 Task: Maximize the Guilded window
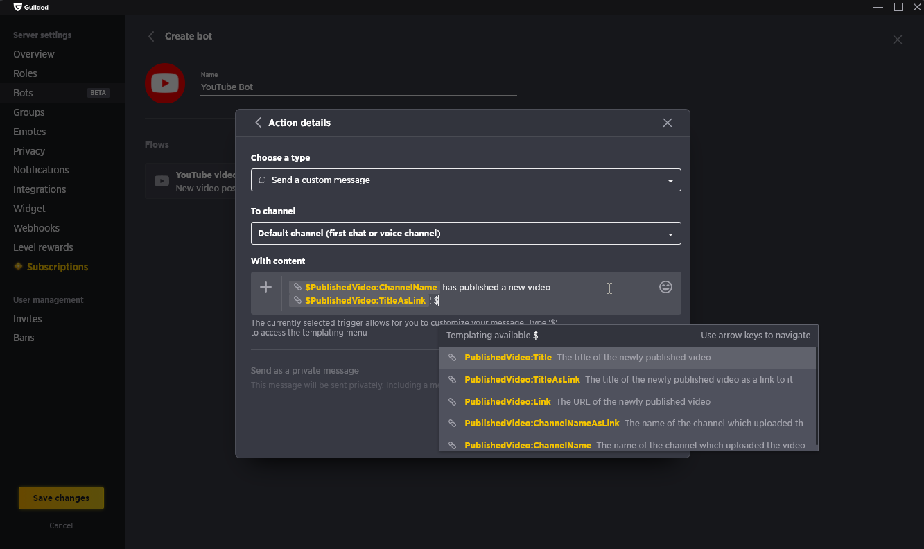(x=898, y=7)
